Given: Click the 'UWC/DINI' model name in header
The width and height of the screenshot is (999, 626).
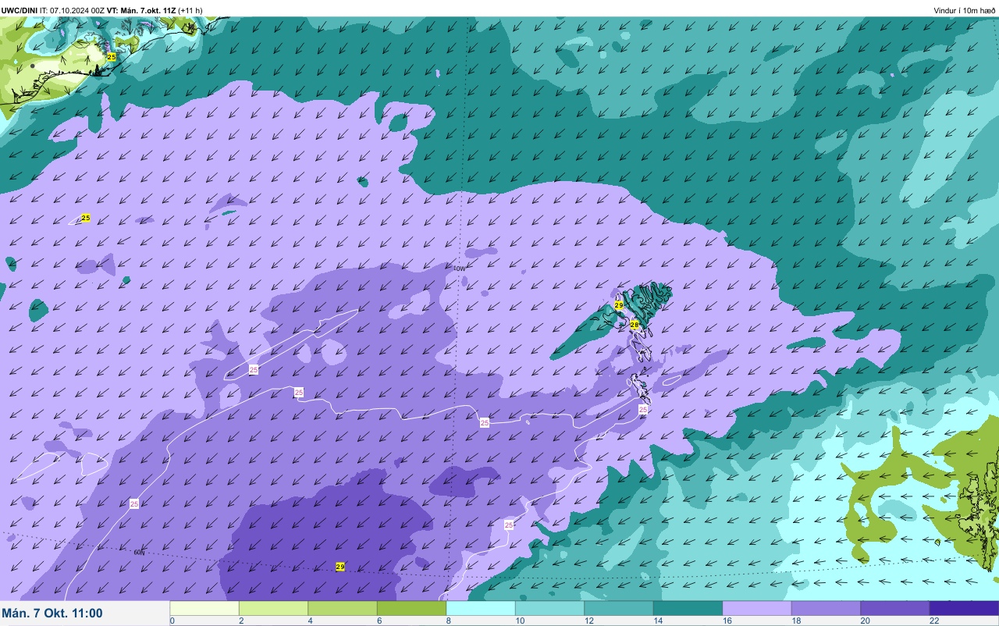Looking at the screenshot, I should point(20,10).
